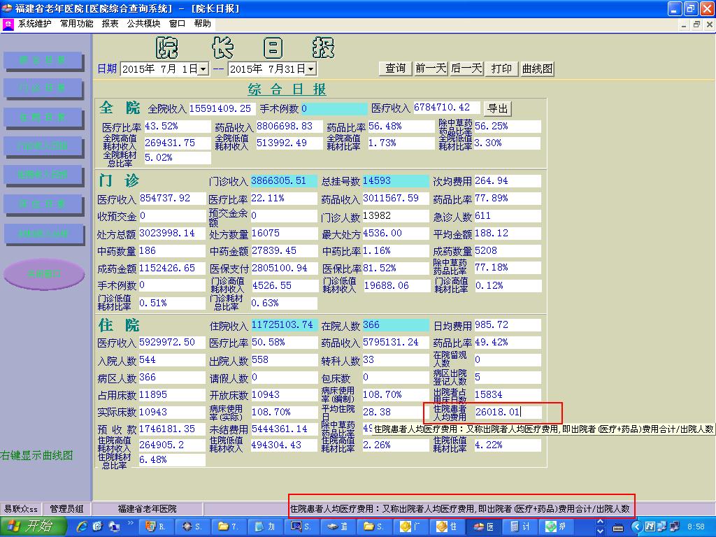Click the application icon beside 系统维护 menu
The image size is (716, 537).
(8, 24)
